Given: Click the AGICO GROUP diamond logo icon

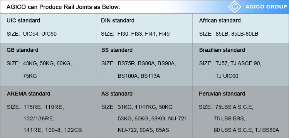Looking at the screenshot, I should coord(235,7).
